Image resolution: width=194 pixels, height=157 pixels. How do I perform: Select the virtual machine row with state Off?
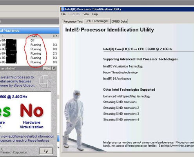[x=30, y=40]
